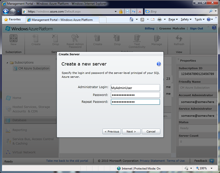Click the Sign Out link

197,28
